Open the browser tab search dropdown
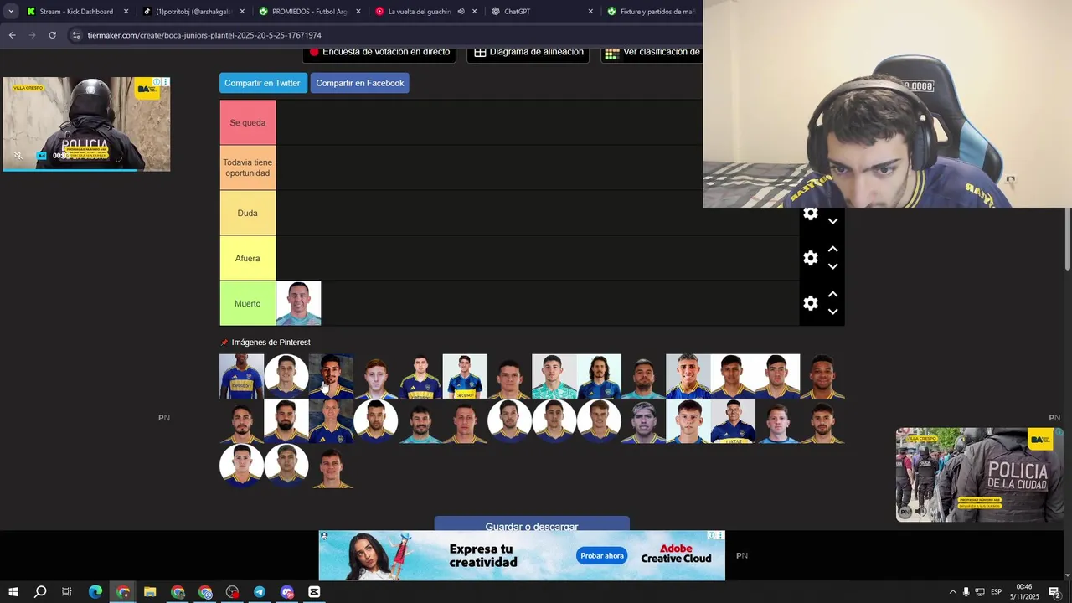Image resolution: width=1072 pixels, height=603 pixels. (x=11, y=12)
